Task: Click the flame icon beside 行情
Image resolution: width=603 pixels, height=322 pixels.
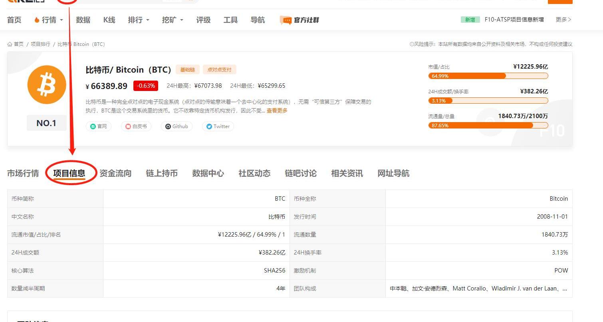Action: coord(37,20)
